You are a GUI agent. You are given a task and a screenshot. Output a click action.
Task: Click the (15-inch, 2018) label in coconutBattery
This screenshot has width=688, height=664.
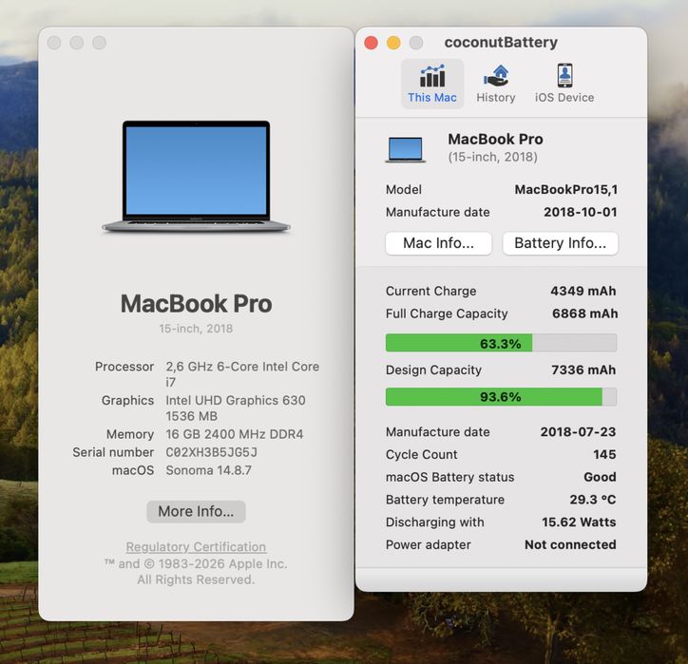pos(493,157)
